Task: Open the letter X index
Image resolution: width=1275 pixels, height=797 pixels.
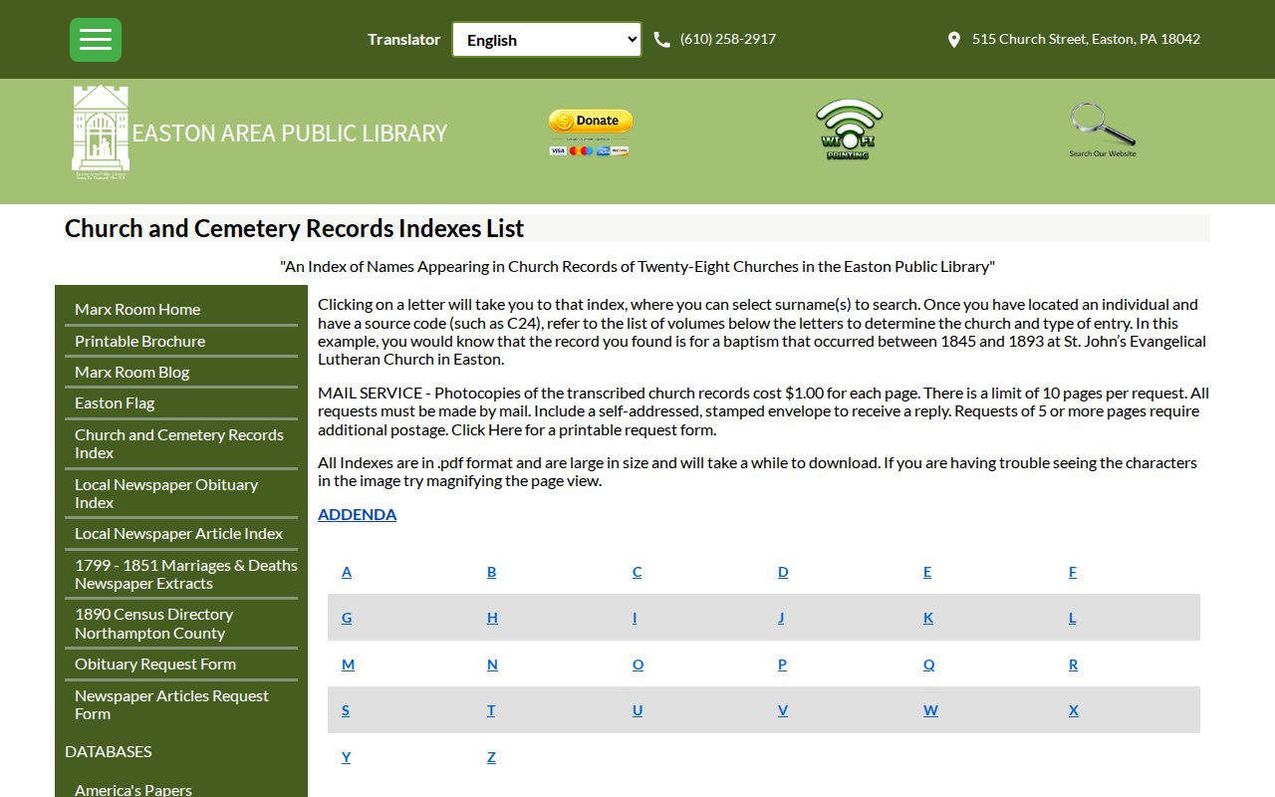Action: tap(1074, 710)
